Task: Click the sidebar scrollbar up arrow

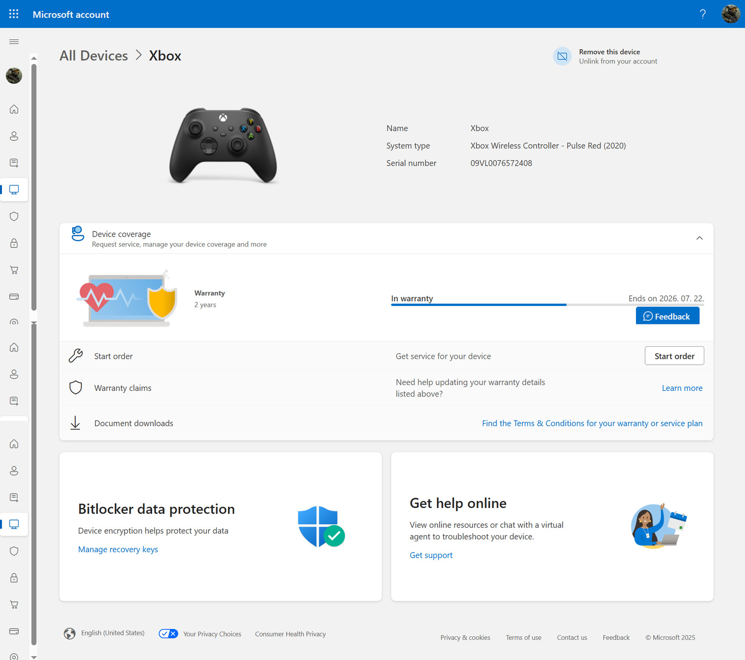Action: (33, 58)
